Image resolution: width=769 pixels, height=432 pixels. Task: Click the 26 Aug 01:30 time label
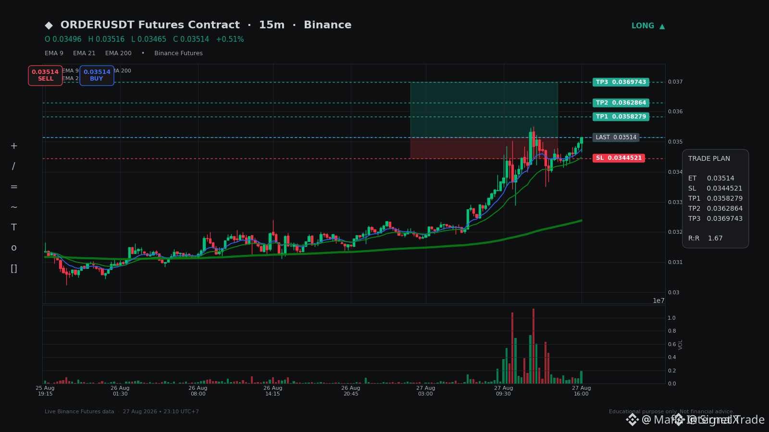(x=120, y=391)
